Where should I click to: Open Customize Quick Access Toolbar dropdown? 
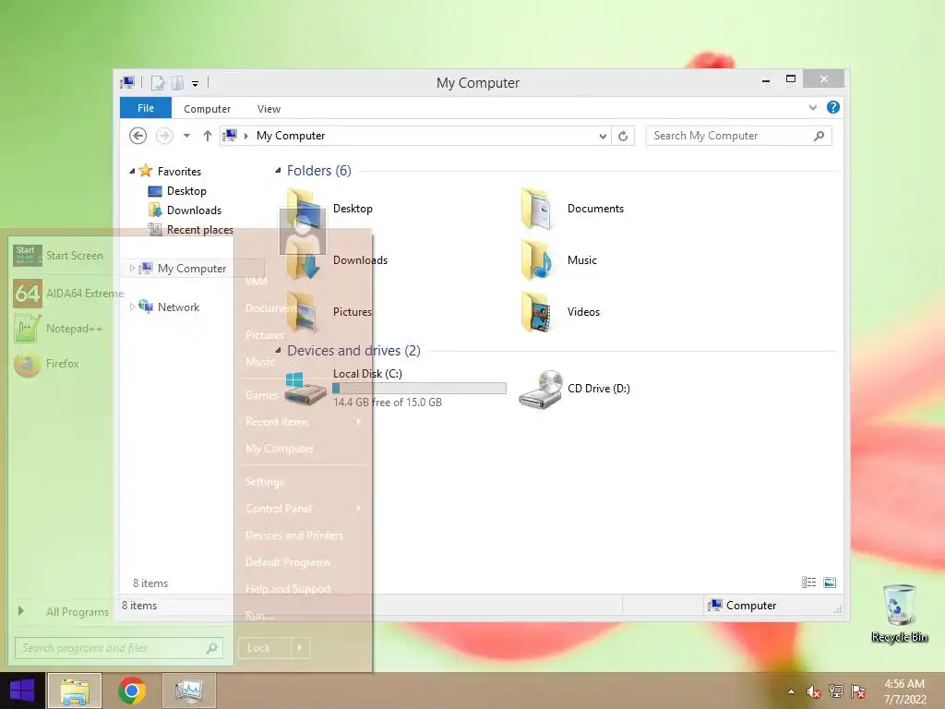[196, 83]
